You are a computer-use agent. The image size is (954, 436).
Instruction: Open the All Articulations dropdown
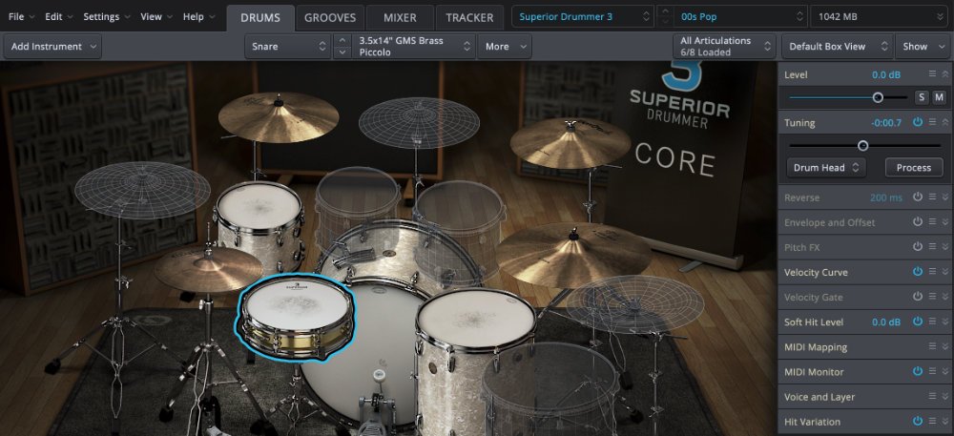click(725, 46)
